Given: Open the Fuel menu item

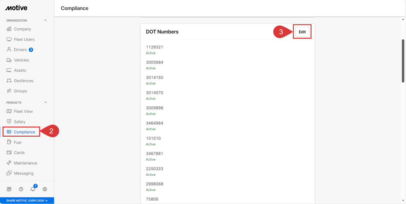Looking at the screenshot, I should 17,142.
